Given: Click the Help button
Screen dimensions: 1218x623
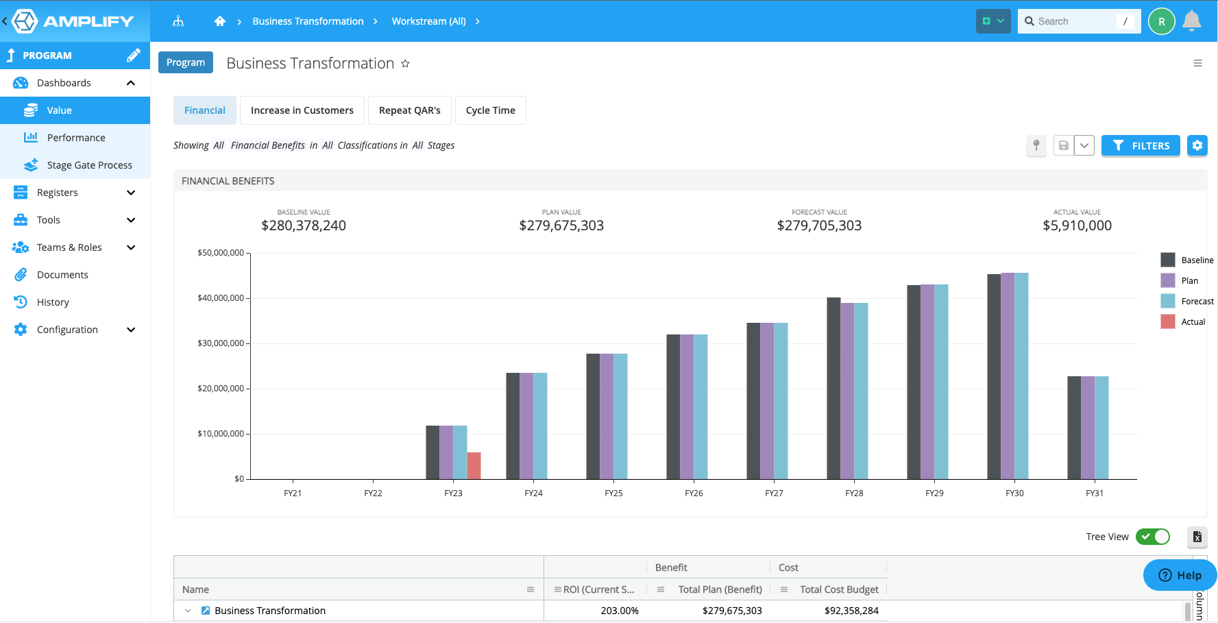Looking at the screenshot, I should point(1178,575).
